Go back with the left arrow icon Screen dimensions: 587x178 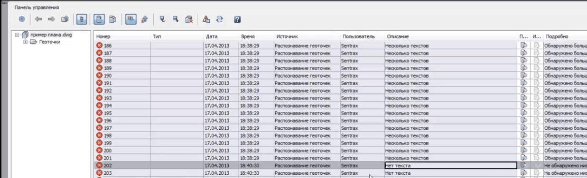click(39, 19)
